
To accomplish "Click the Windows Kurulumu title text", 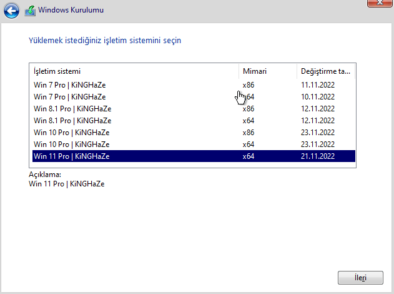I will tap(71, 10).
